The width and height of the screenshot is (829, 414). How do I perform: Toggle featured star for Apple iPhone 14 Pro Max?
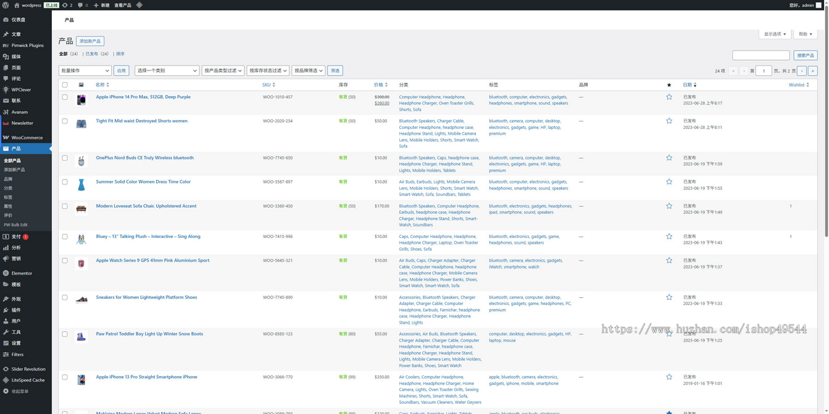669,97
